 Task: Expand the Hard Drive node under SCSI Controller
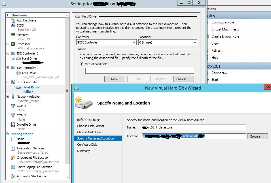point(13,87)
